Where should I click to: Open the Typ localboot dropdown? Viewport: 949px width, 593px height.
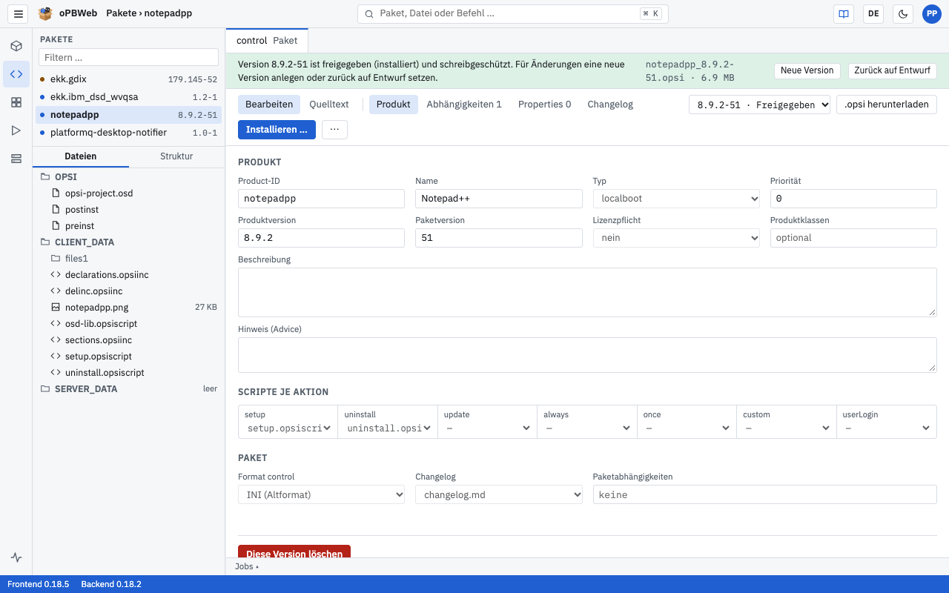pos(676,199)
